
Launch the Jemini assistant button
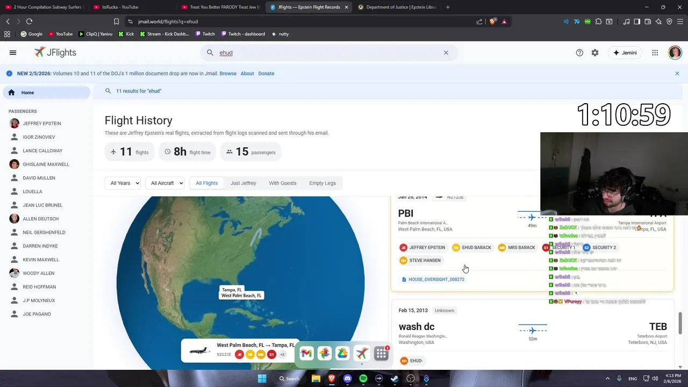click(625, 53)
